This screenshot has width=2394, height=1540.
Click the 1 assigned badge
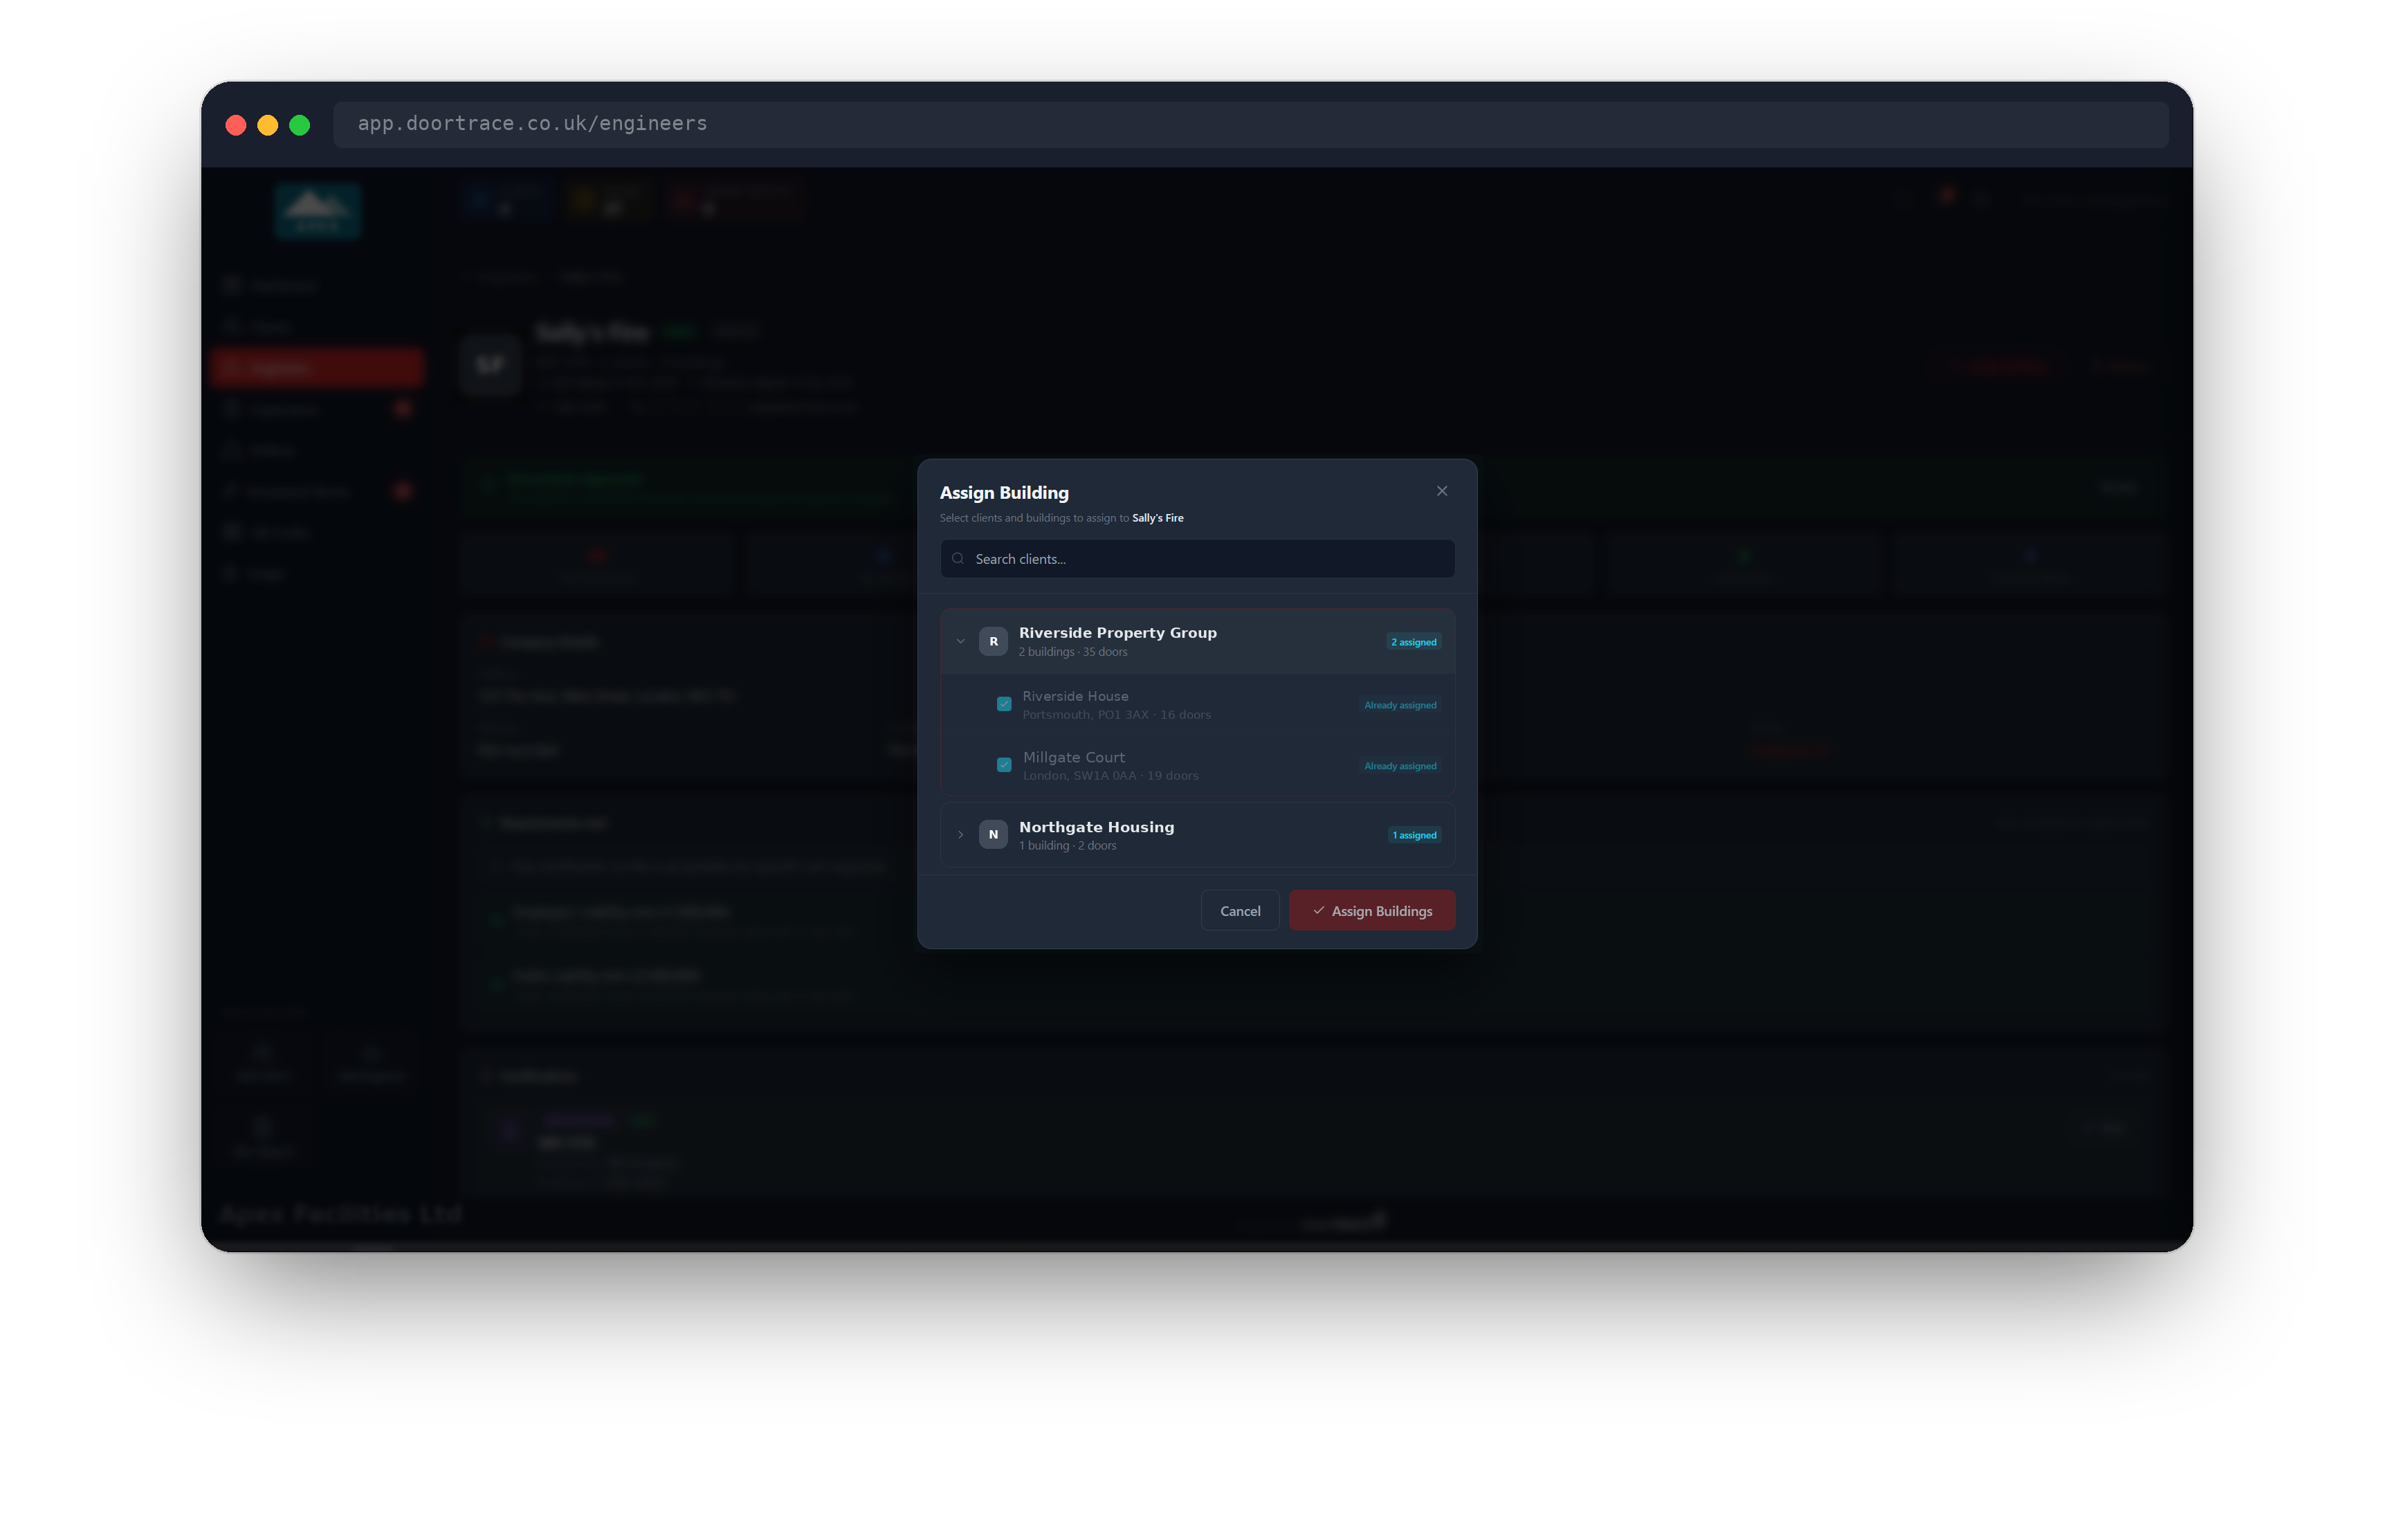click(x=1414, y=835)
